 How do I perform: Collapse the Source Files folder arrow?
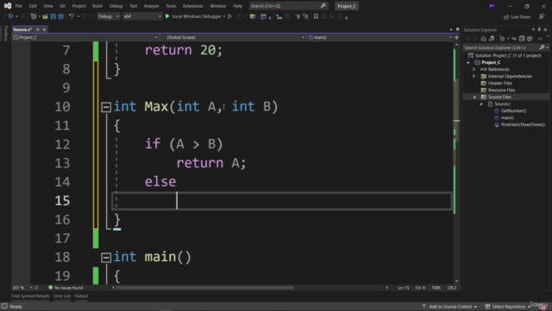[474, 97]
